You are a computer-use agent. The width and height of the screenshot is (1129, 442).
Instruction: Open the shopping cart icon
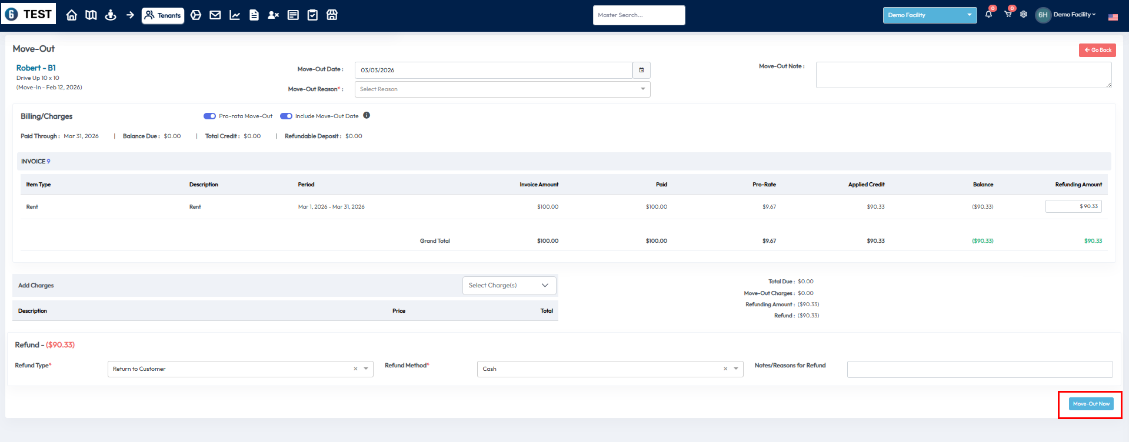click(1008, 15)
